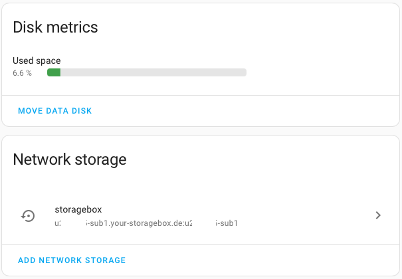Select the storagebox name label
The image size is (402, 279).
tap(78, 209)
